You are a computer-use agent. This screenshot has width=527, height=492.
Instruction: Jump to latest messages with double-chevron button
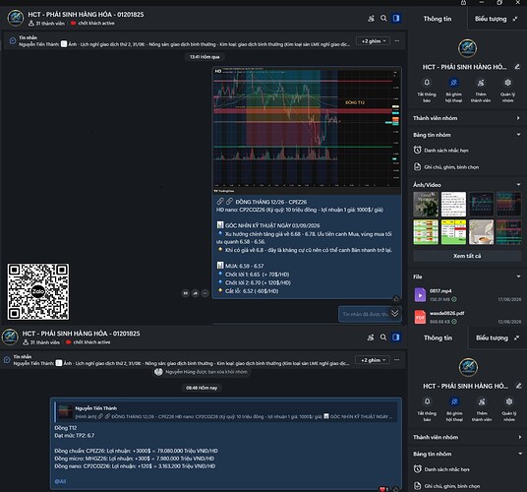coord(395,314)
